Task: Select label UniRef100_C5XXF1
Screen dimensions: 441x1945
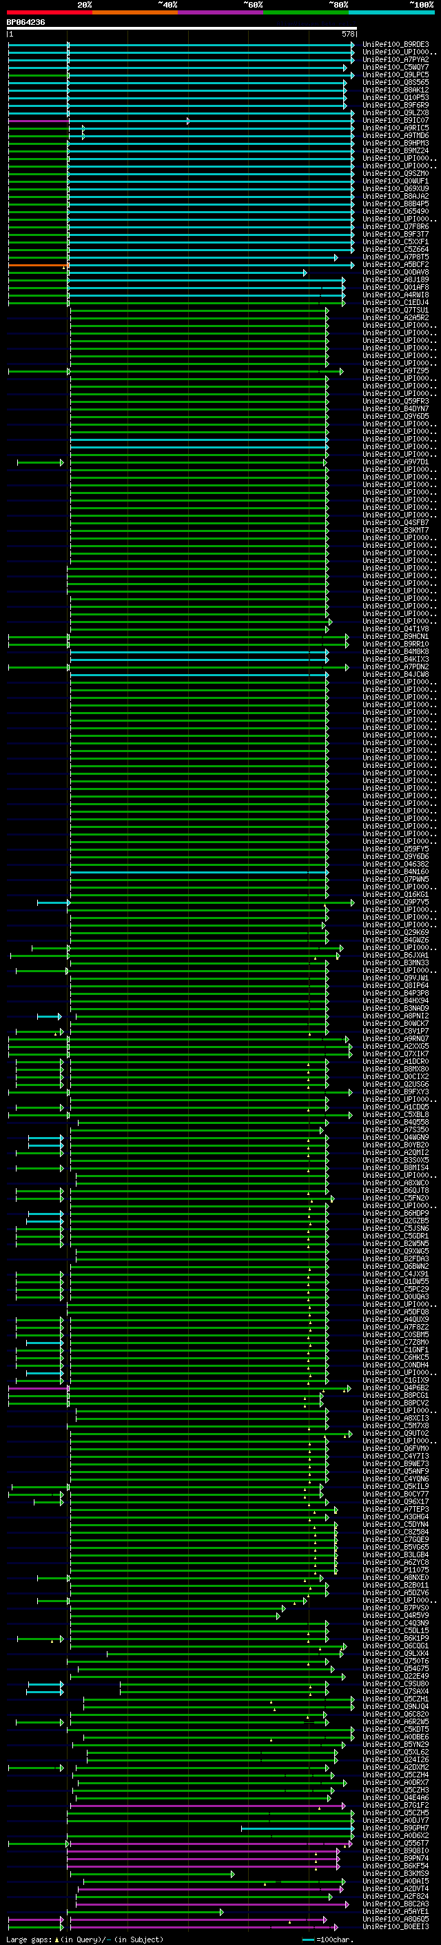Action: click(396, 241)
